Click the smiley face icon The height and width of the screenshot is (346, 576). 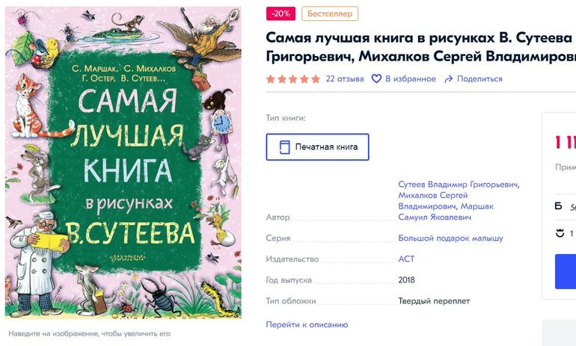point(559,234)
